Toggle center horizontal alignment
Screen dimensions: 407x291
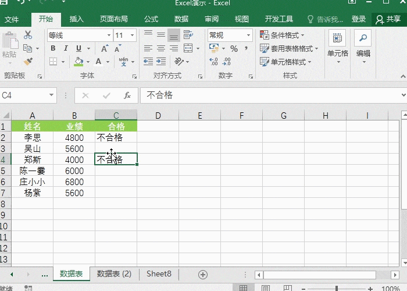pos(160,48)
